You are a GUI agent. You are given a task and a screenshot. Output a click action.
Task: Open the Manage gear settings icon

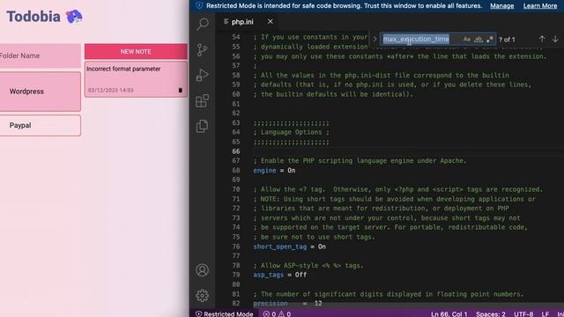pyautogui.click(x=203, y=296)
